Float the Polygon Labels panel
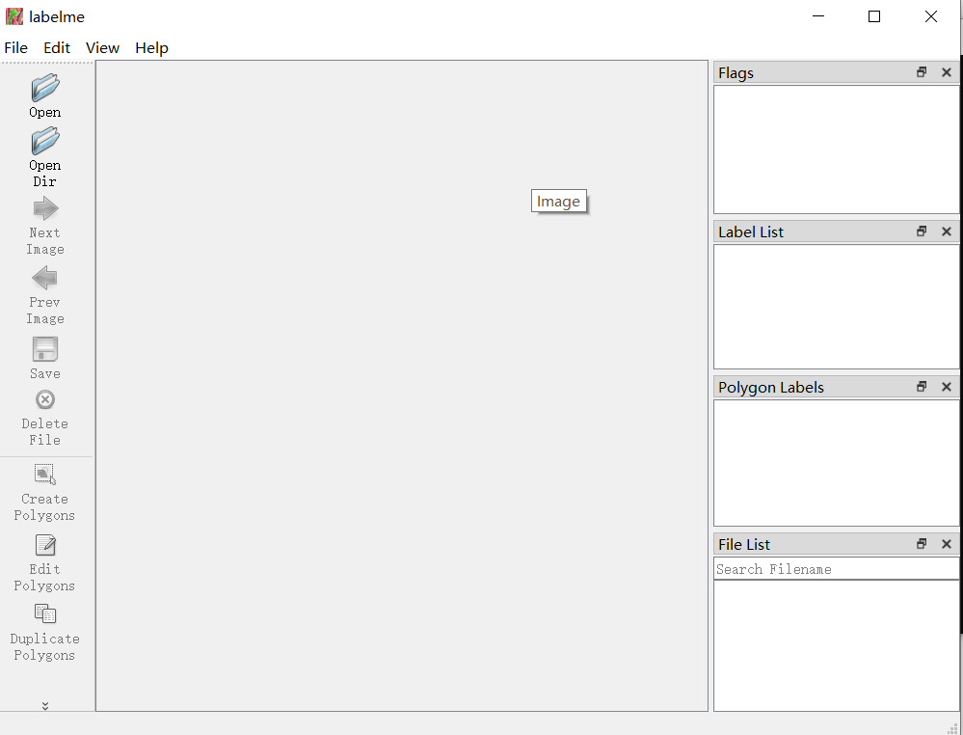The height and width of the screenshot is (735, 963). pyautogui.click(x=922, y=387)
